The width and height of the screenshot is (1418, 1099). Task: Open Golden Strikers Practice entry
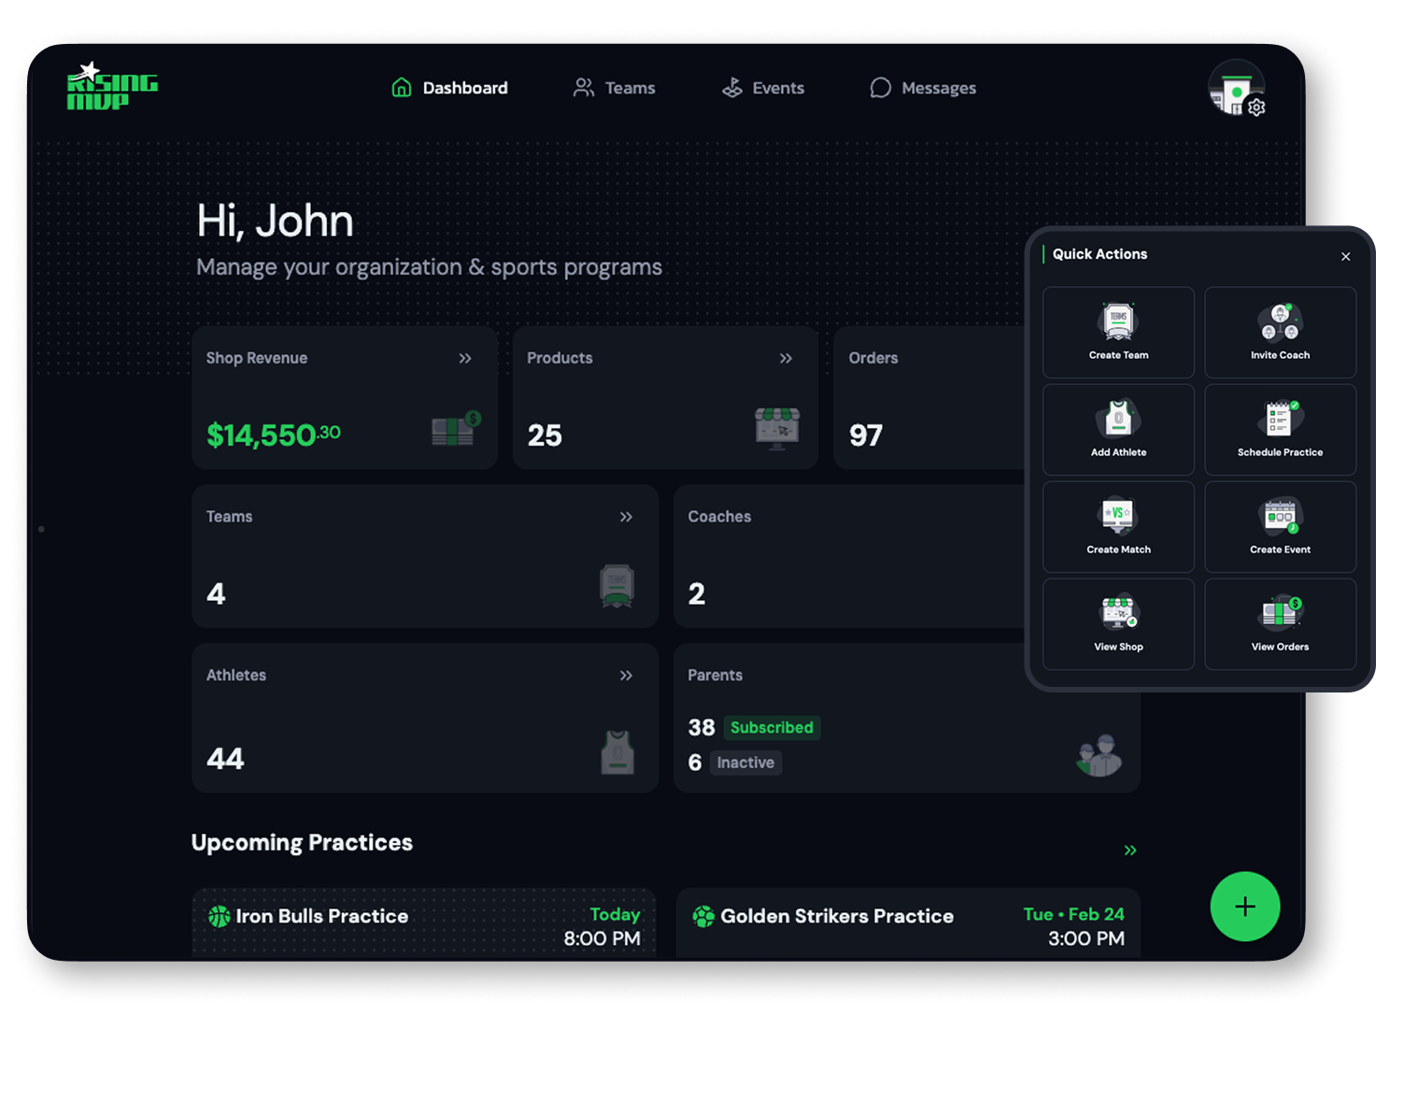907,923
